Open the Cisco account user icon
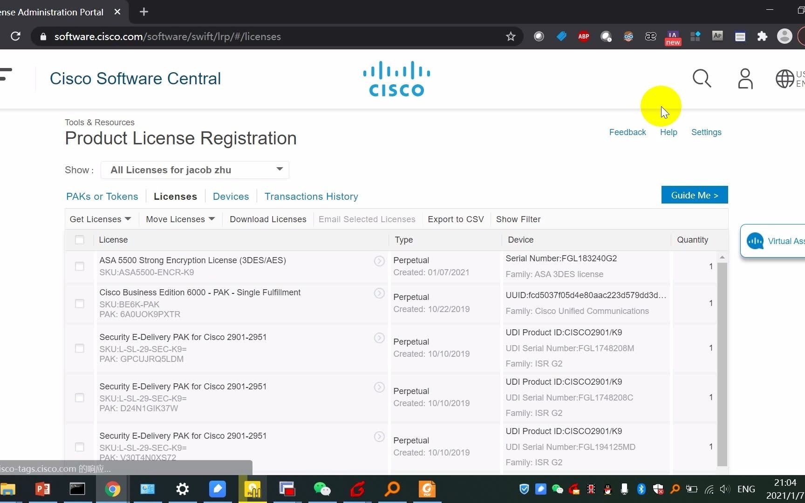Viewport: 805px width, 503px height. point(745,78)
